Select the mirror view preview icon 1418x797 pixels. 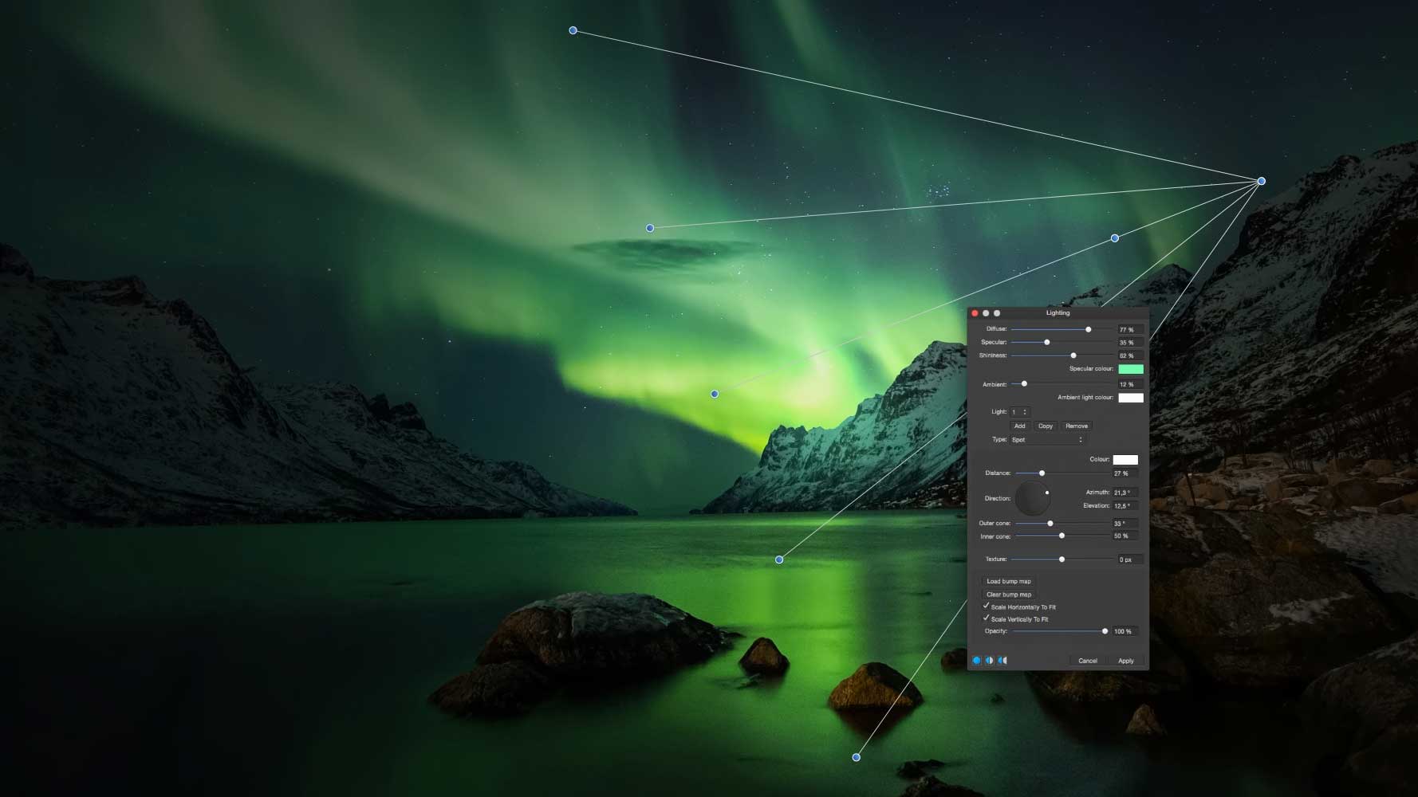point(1002,661)
